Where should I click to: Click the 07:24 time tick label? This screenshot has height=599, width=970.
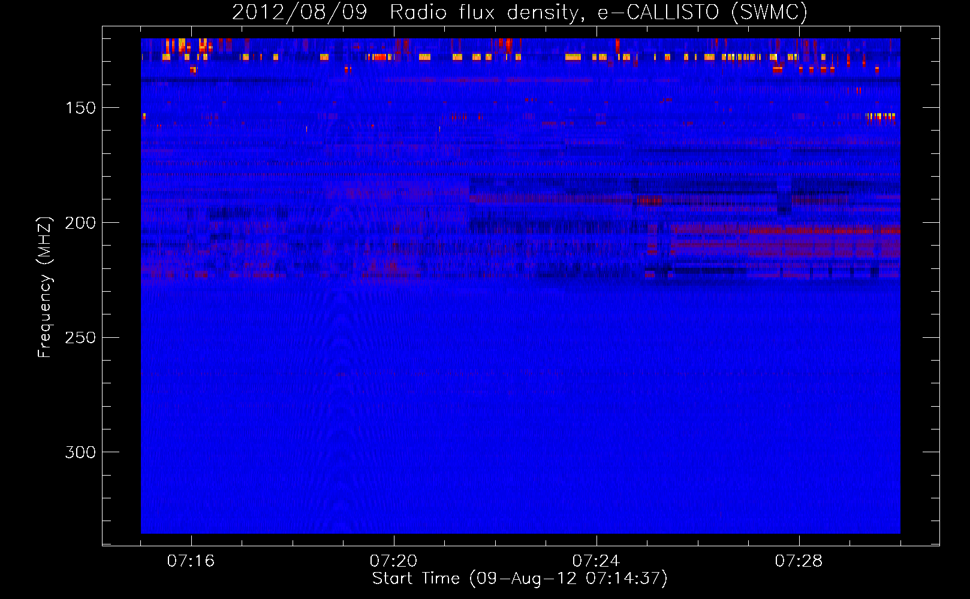coord(596,561)
